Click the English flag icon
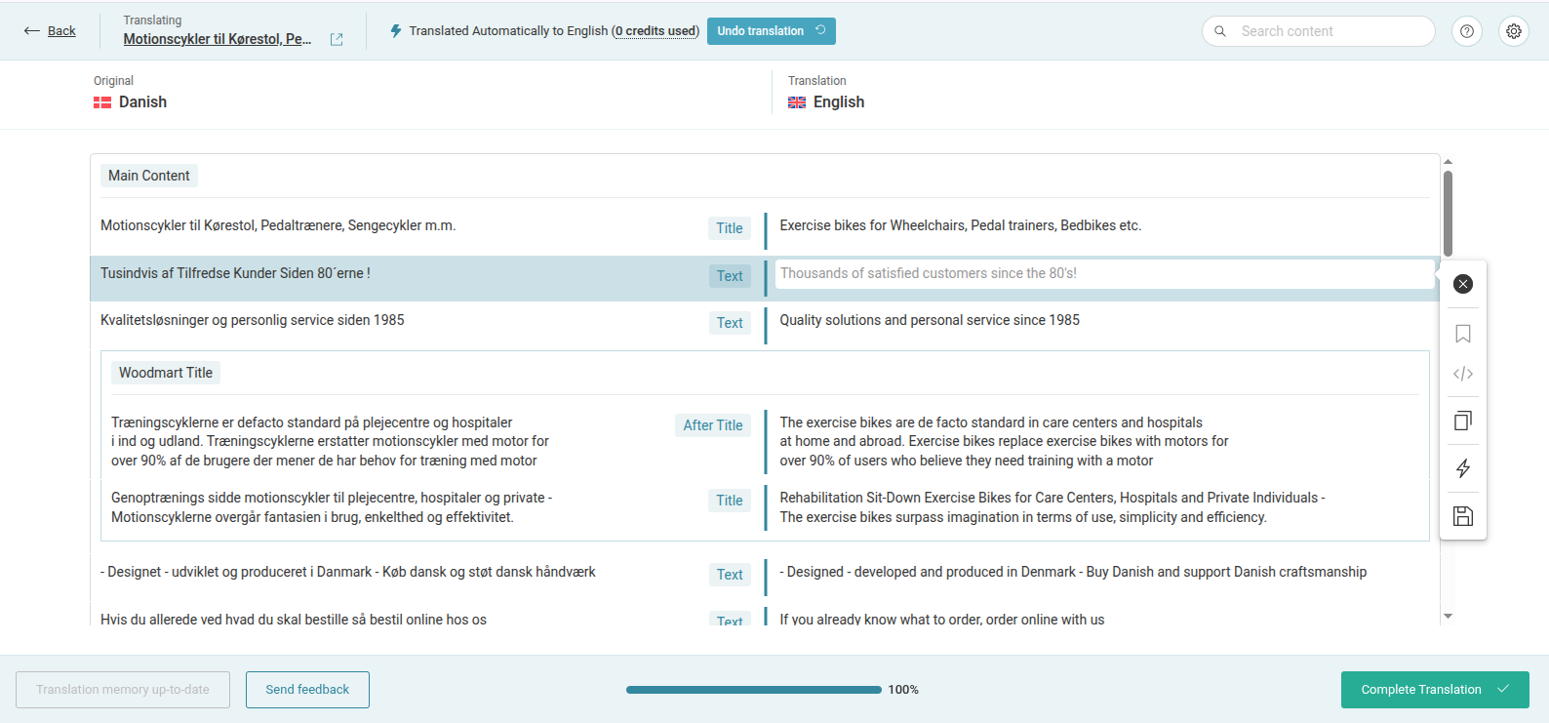Screen dimensions: 1549x723 tap(797, 102)
